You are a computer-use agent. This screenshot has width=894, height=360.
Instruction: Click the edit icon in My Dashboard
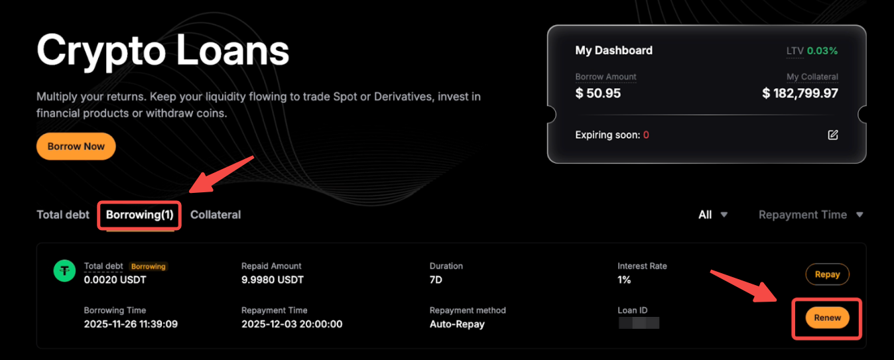(833, 135)
